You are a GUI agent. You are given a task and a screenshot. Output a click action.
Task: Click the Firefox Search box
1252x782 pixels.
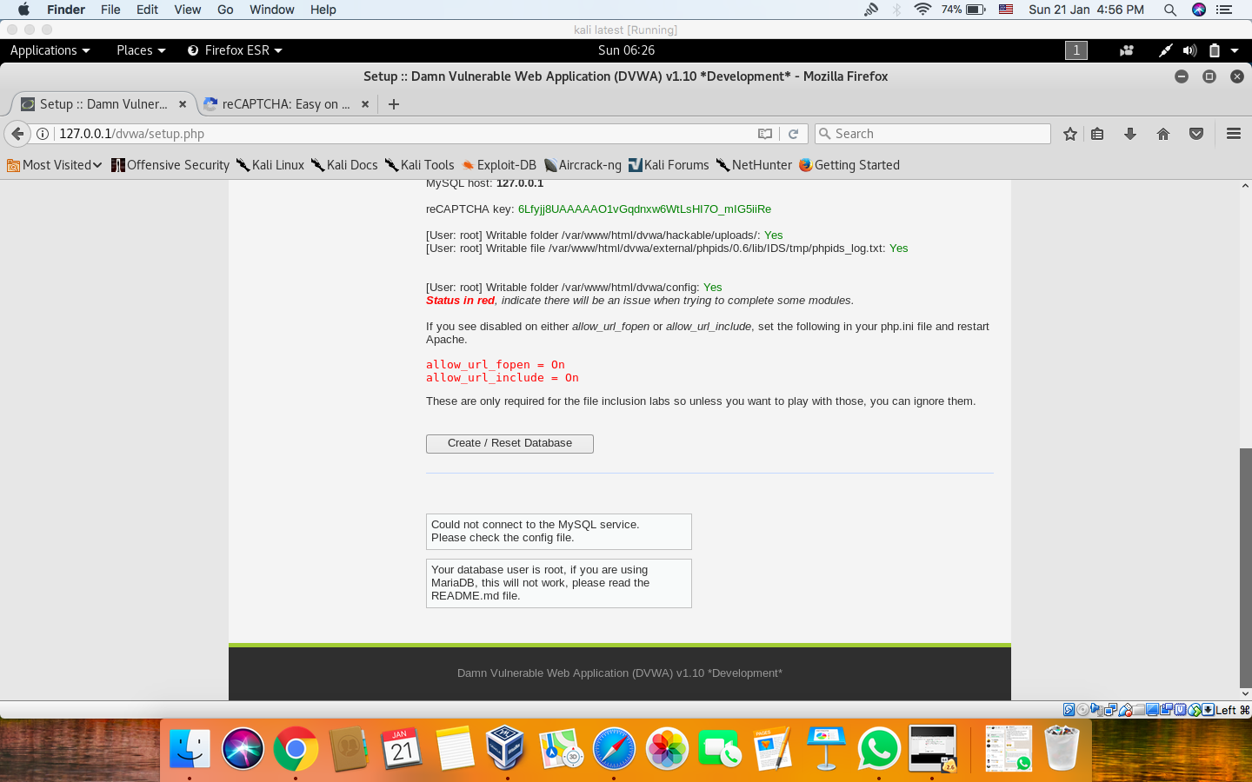pyautogui.click(x=932, y=134)
